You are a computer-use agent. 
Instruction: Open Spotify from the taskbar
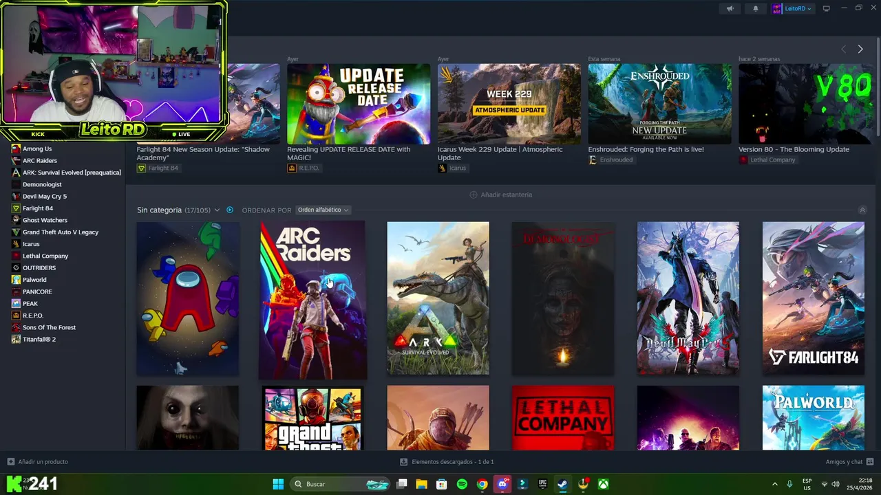click(x=462, y=484)
